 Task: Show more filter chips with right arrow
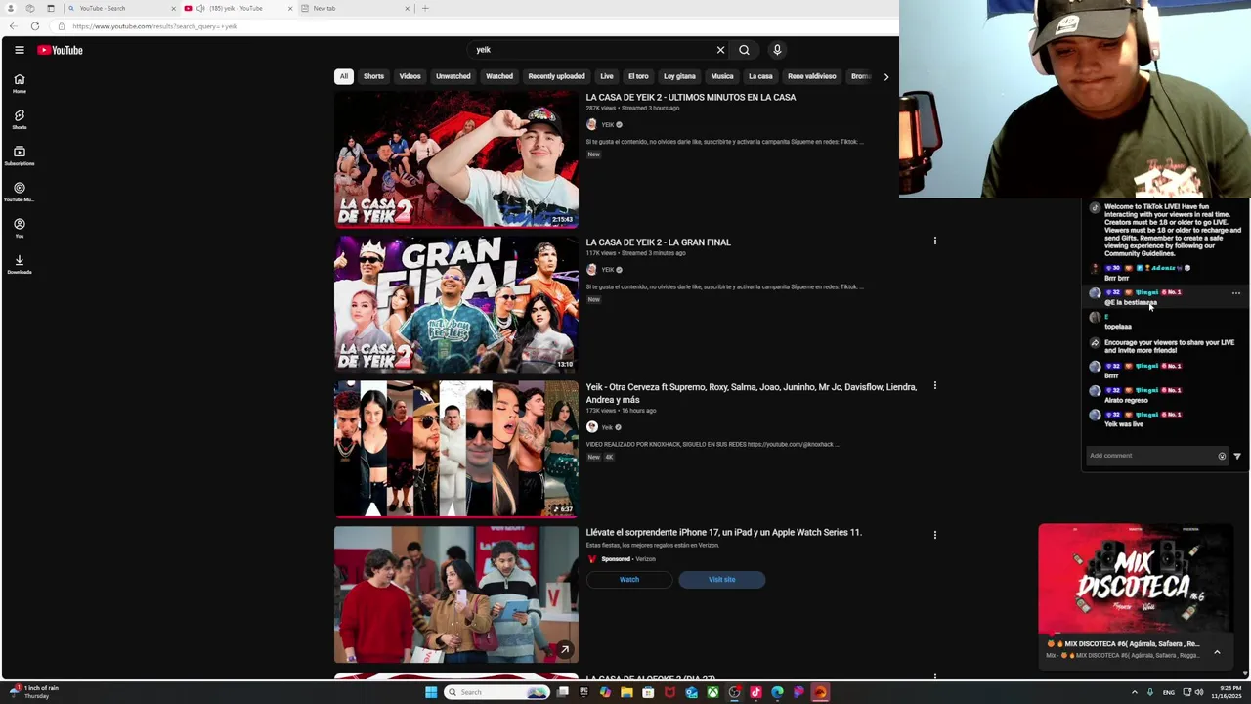(x=886, y=76)
